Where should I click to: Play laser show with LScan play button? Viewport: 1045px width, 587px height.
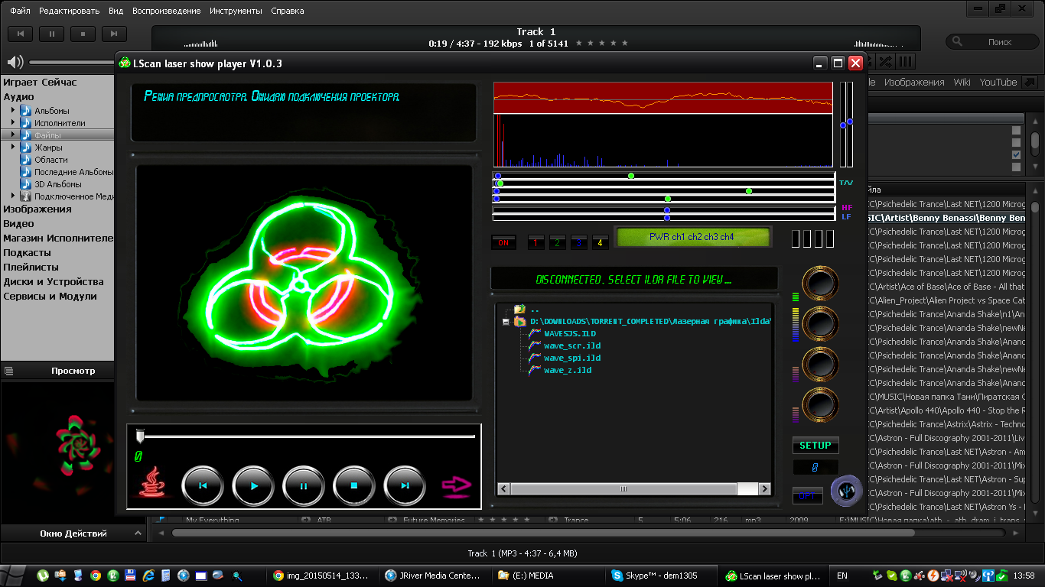(253, 485)
